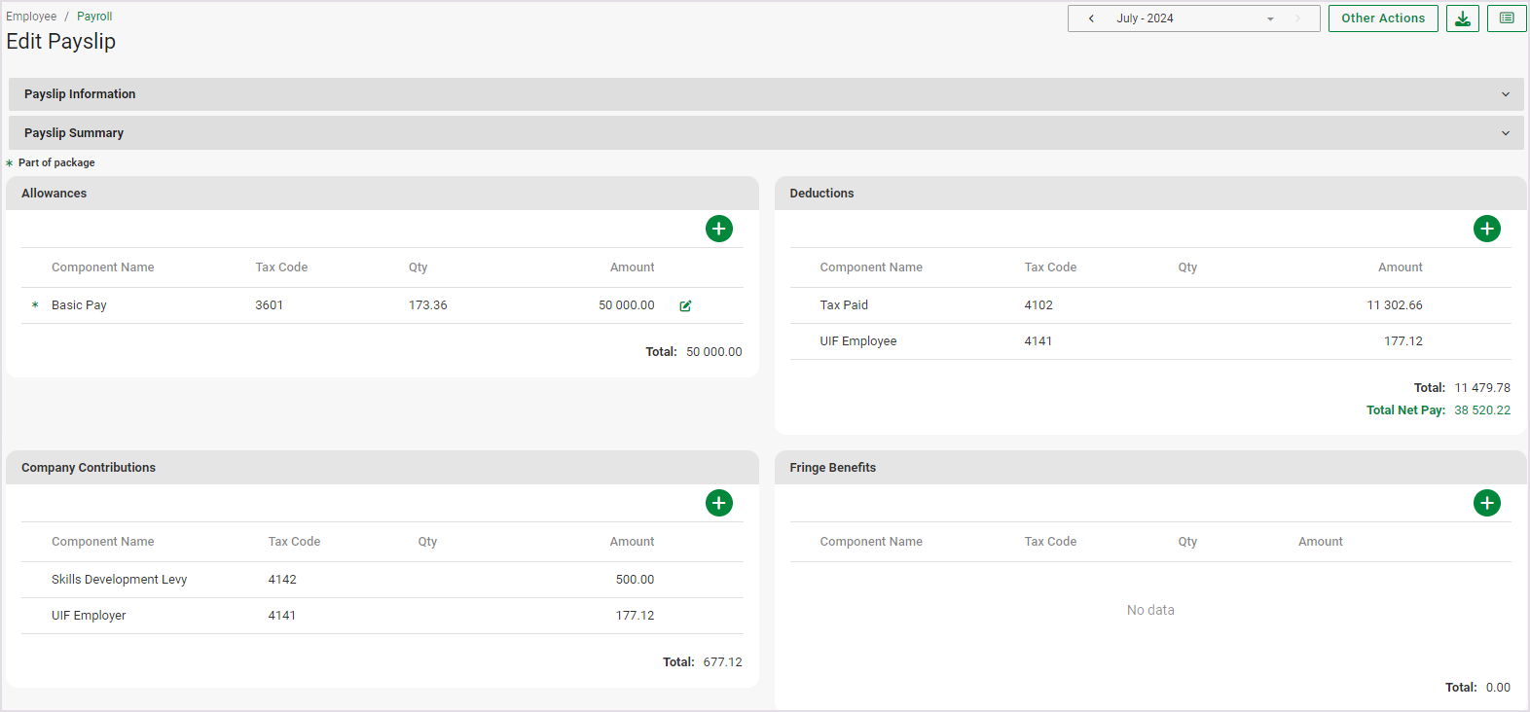Select the Skills Development Levy row
Viewport: 1530px width, 712px height.
coord(119,580)
